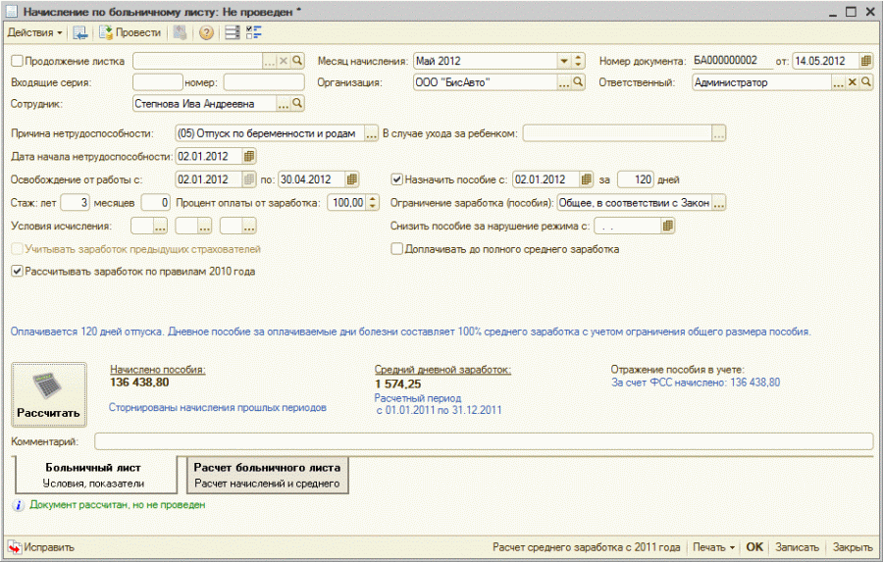Click the Процент оплаты от заработка spinner

point(372,203)
